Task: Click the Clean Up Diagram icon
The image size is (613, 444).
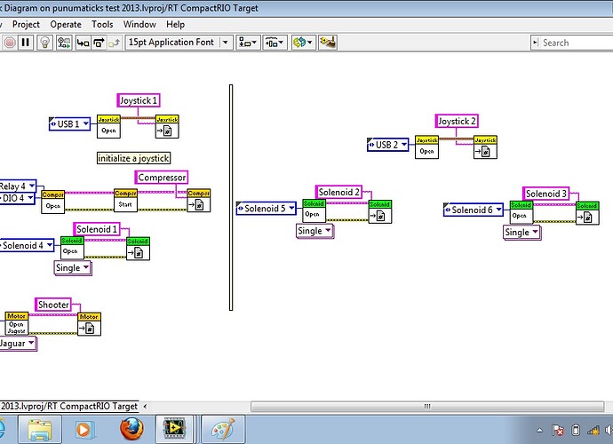Action: [328, 43]
